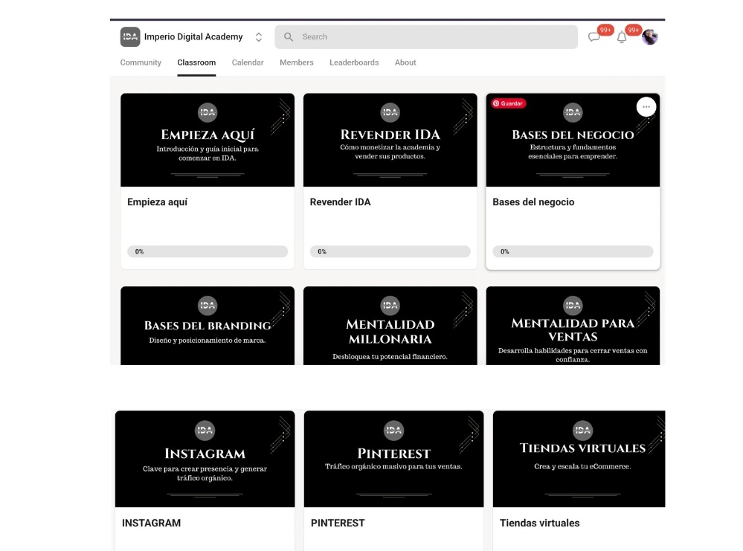Screen dimensions: 743x551
Task: Go to the Leaderboards tab
Action: [x=354, y=62]
